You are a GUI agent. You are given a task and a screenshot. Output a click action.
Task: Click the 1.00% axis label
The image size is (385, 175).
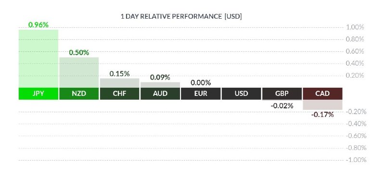click(355, 27)
